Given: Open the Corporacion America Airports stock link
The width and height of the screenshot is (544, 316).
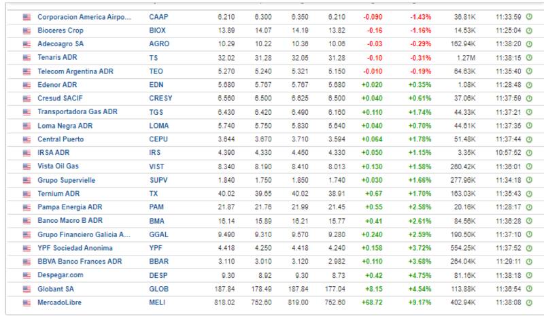Looking at the screenshot, I should tap(84, 16).
